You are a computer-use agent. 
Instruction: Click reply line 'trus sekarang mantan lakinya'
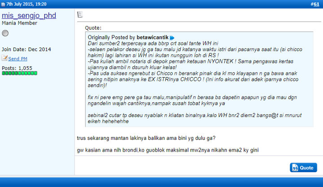tap(146, 138)
